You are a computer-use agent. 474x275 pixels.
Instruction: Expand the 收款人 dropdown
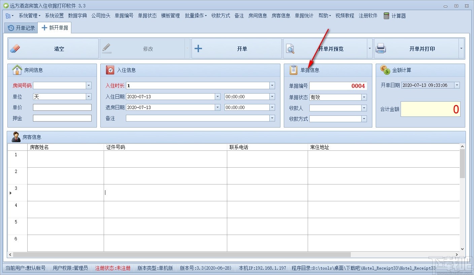364,108
